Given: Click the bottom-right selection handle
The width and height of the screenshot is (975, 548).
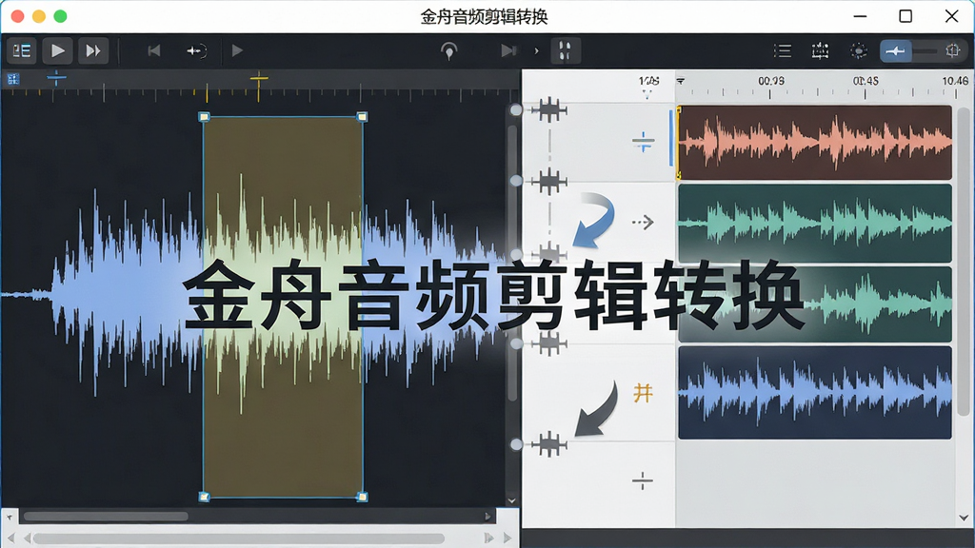Looking at the screenshot, I should click(362, 497).
